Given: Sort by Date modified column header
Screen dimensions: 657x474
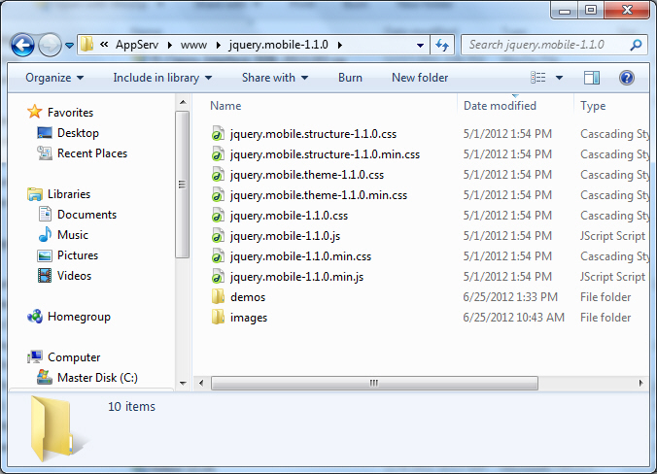Looking at the screenshot, I should pos(500,106).
